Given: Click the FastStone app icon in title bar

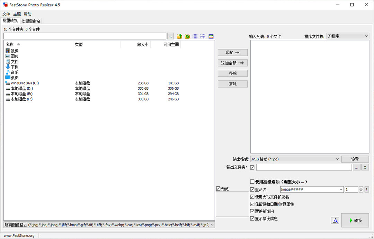Looking at the screenshot, I should (5, 5).
